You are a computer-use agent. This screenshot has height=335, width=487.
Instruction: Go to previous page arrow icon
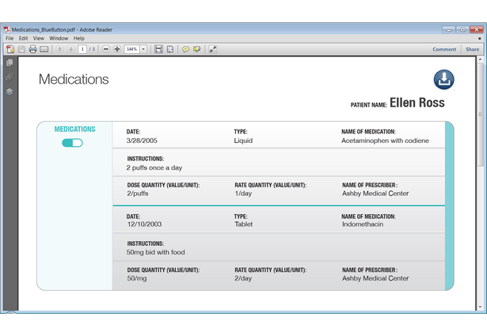(x=59, y=49)
